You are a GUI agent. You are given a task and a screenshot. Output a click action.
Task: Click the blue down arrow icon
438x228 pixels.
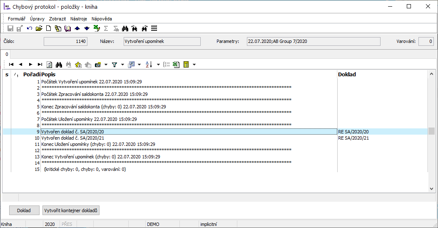(x=87, y=28)
